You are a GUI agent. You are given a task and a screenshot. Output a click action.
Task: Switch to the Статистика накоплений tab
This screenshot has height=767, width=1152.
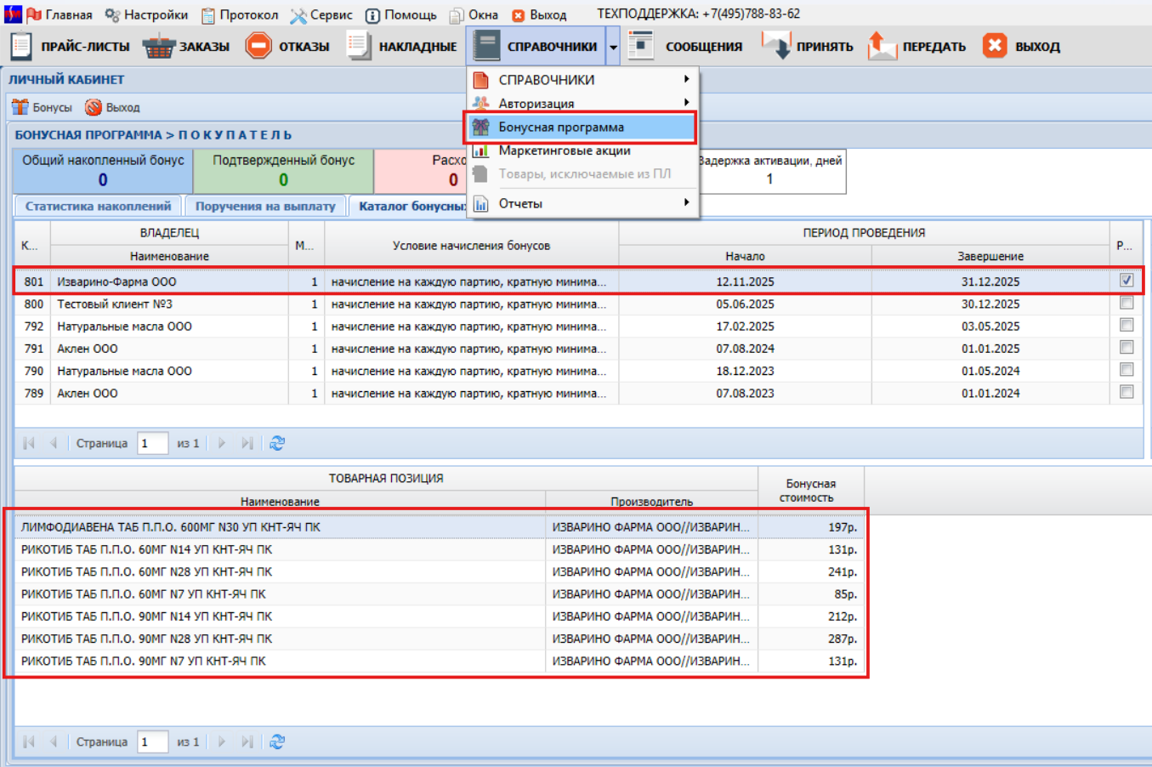click(x=98, y=206)
